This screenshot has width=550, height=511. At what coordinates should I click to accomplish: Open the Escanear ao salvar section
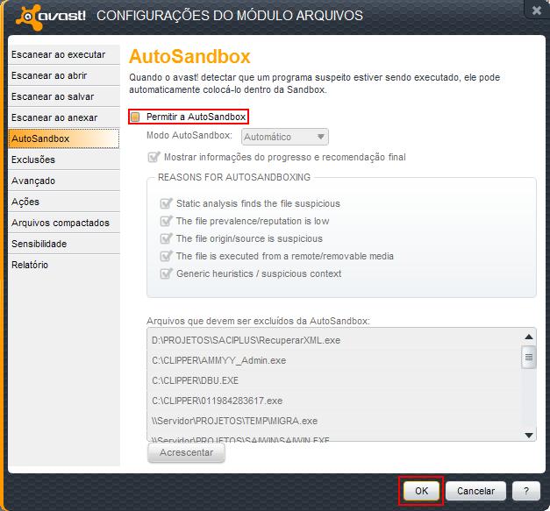[64, 96]
